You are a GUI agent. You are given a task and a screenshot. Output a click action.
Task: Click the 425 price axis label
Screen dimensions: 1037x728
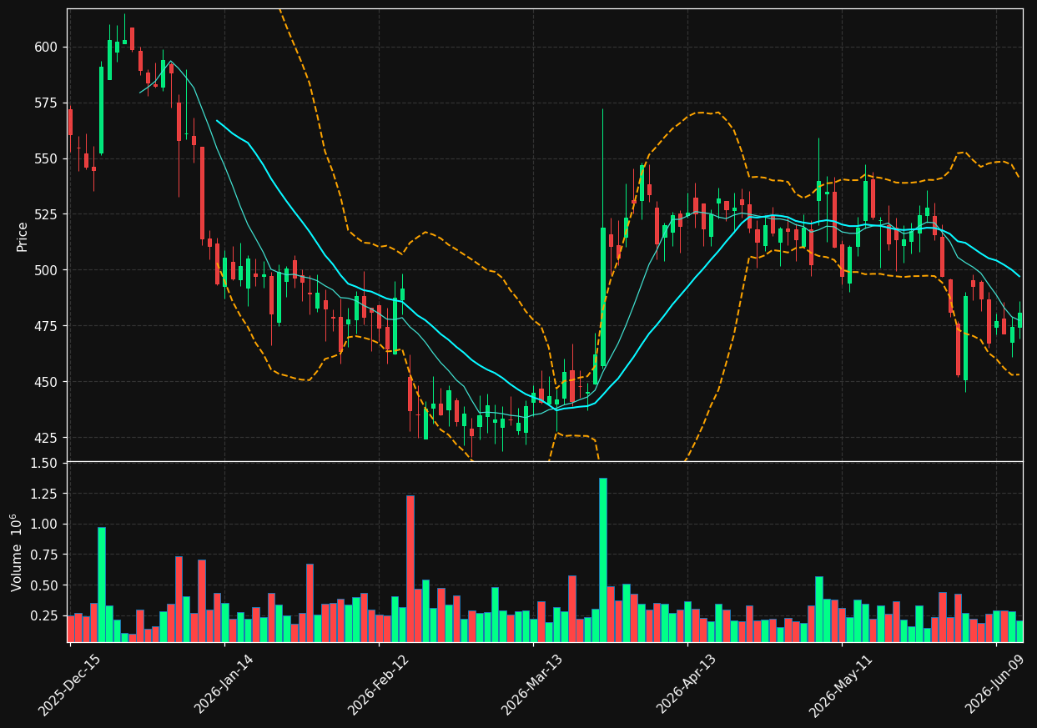47,438
